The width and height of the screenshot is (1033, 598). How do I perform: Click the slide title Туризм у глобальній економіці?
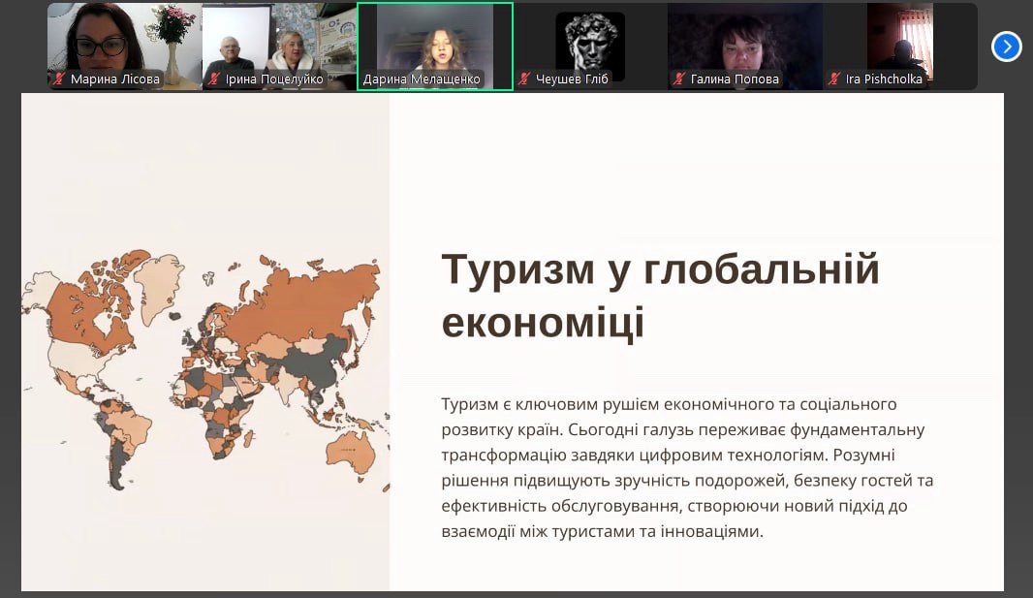[659, 296]
